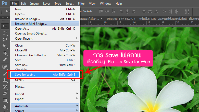Click the Align top edges icon
The image size is (199, 112).
click(101, 11)
